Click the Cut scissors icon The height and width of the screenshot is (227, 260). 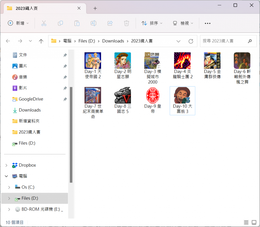(x=44, y=23)
